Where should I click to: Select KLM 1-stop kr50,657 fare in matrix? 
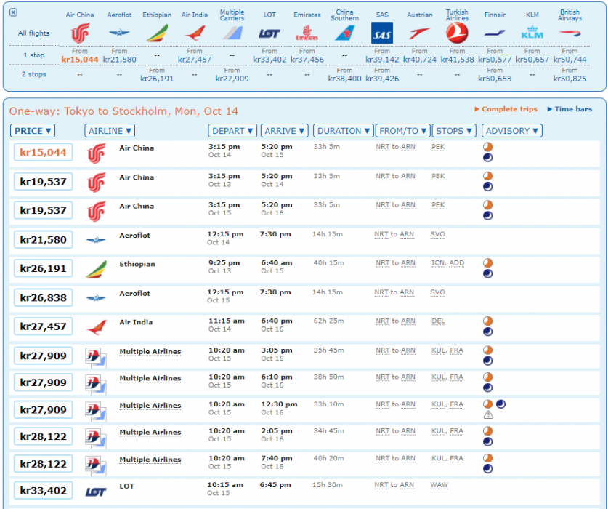pyautogui.click(x=532, y=60)
